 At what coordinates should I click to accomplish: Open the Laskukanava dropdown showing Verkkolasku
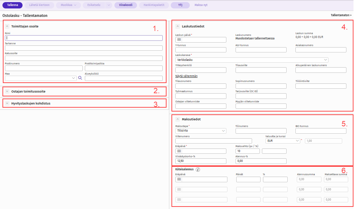(x=252, y=60)
